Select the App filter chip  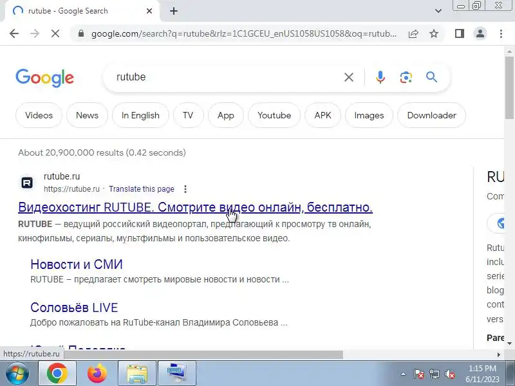pos(226,115)
